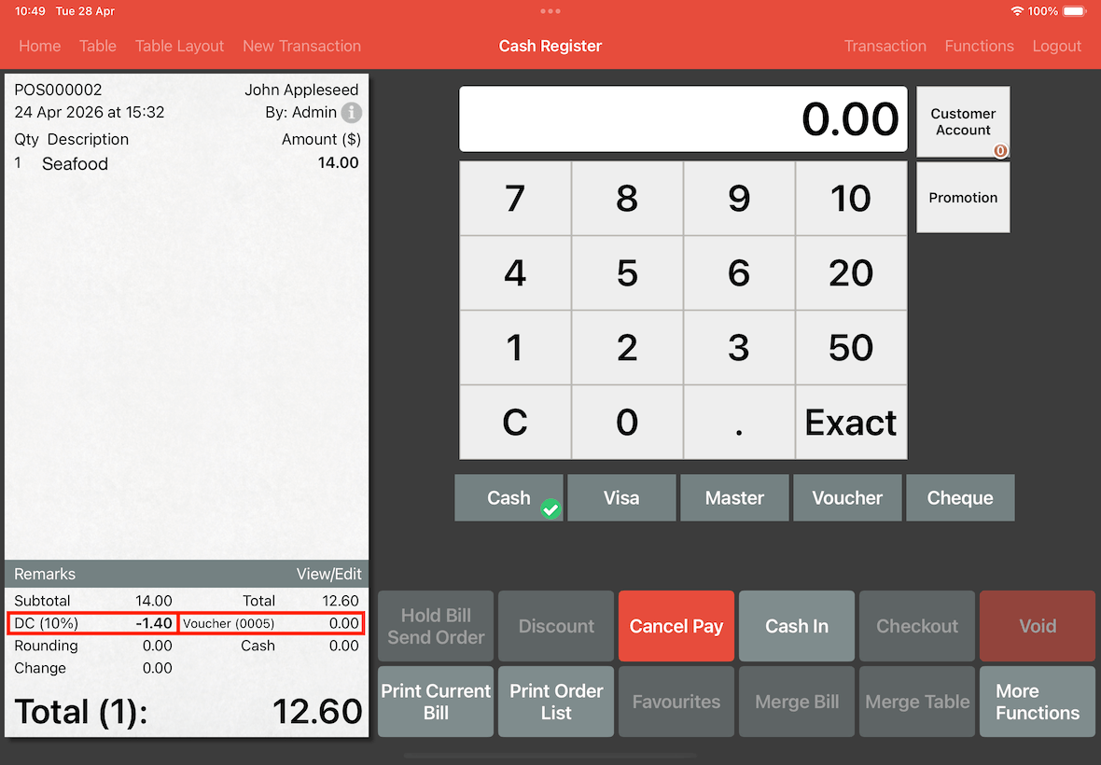Open the Promotion button
Image resolution: width=1101 pixels, height=765 pixels.
(963, 198)
